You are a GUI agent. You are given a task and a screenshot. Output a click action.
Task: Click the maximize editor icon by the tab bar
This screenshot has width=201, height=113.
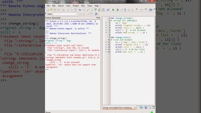[153, 108]
